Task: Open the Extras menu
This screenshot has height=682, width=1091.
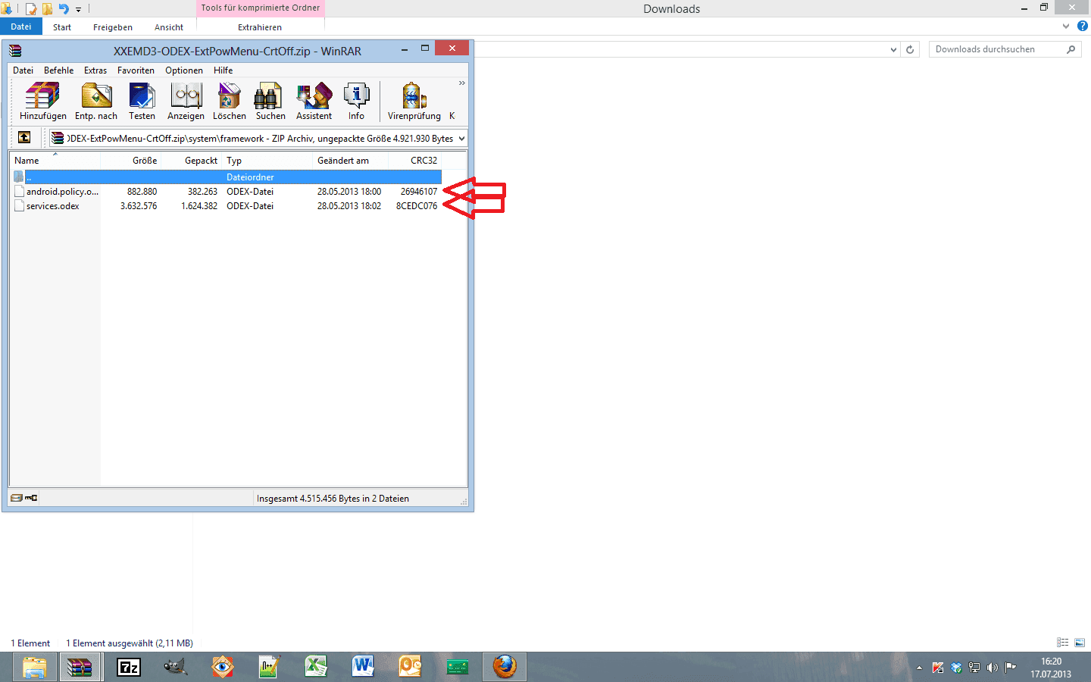Action: click(x=95, y=70)
